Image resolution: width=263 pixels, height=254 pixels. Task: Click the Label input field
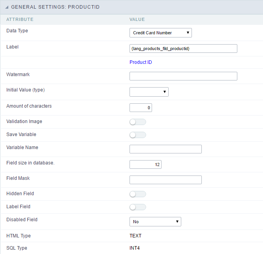pyautogui.click(x=183, y=49)
